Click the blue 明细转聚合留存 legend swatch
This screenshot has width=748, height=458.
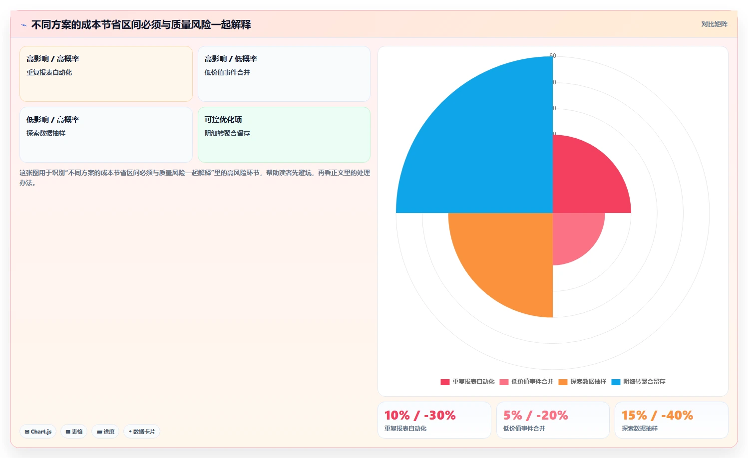[x=616, y=382]
